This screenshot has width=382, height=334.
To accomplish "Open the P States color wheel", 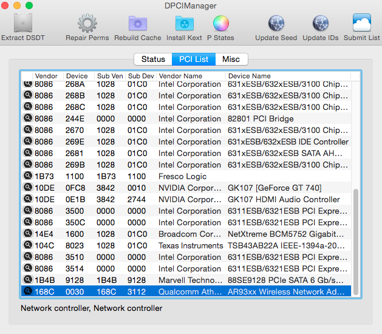I will (x=221, y=24).
